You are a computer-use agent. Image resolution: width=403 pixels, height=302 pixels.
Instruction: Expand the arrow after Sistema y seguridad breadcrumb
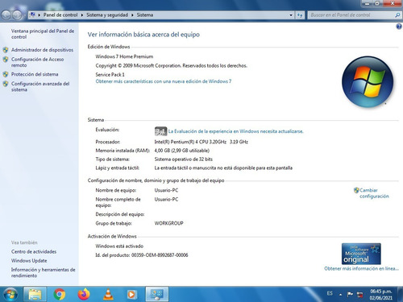coord(132,15)
